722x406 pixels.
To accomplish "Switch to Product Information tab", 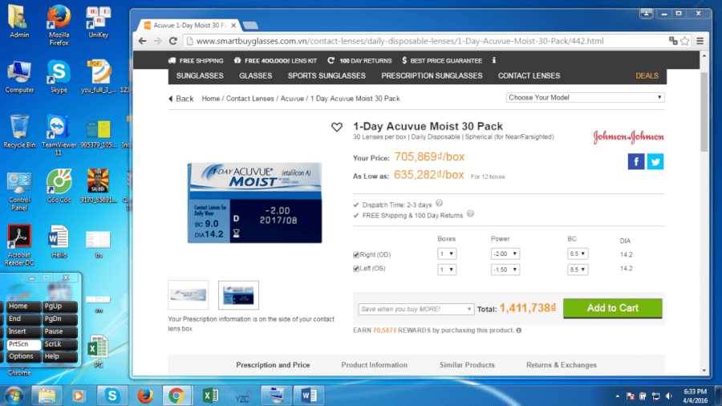I will pos(374,365).
